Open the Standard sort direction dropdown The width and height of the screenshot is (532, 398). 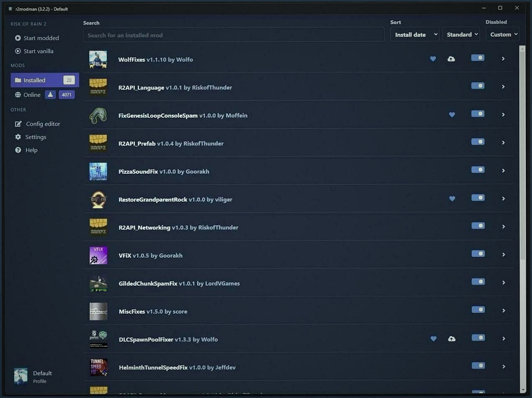461,35
